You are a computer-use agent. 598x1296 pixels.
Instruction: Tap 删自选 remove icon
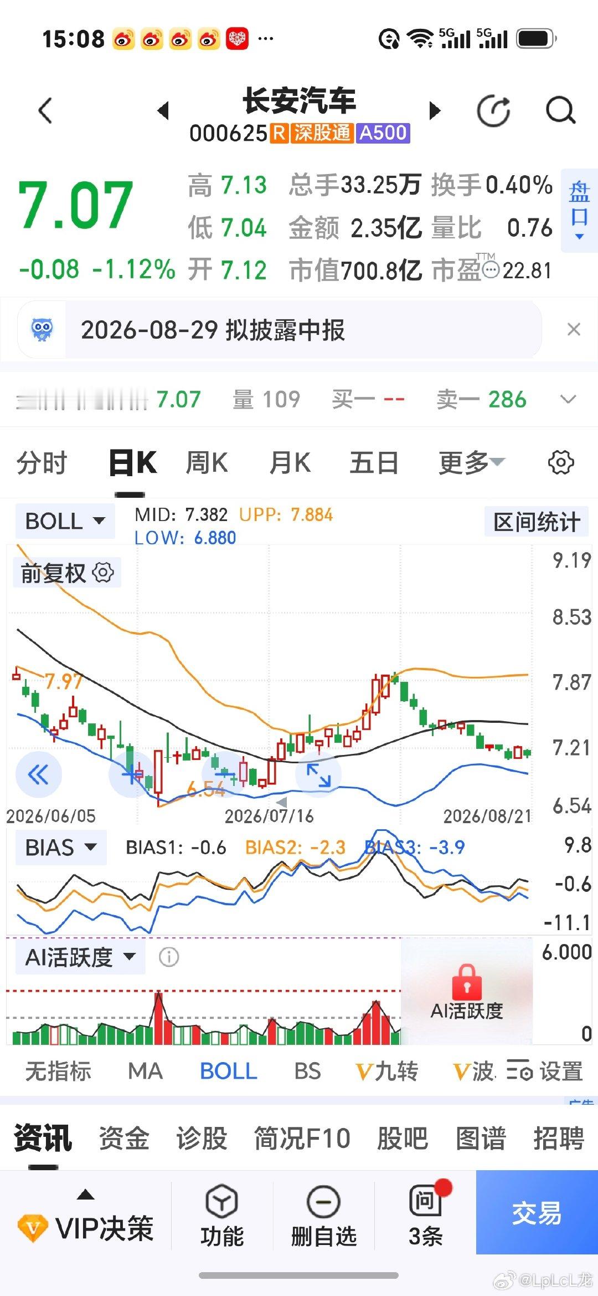(323, 1202)
